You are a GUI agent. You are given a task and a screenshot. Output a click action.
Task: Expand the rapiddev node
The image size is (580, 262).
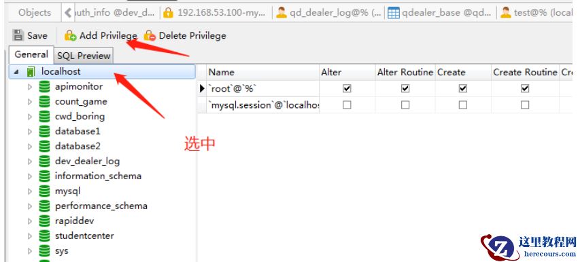[x=30, y=221]
